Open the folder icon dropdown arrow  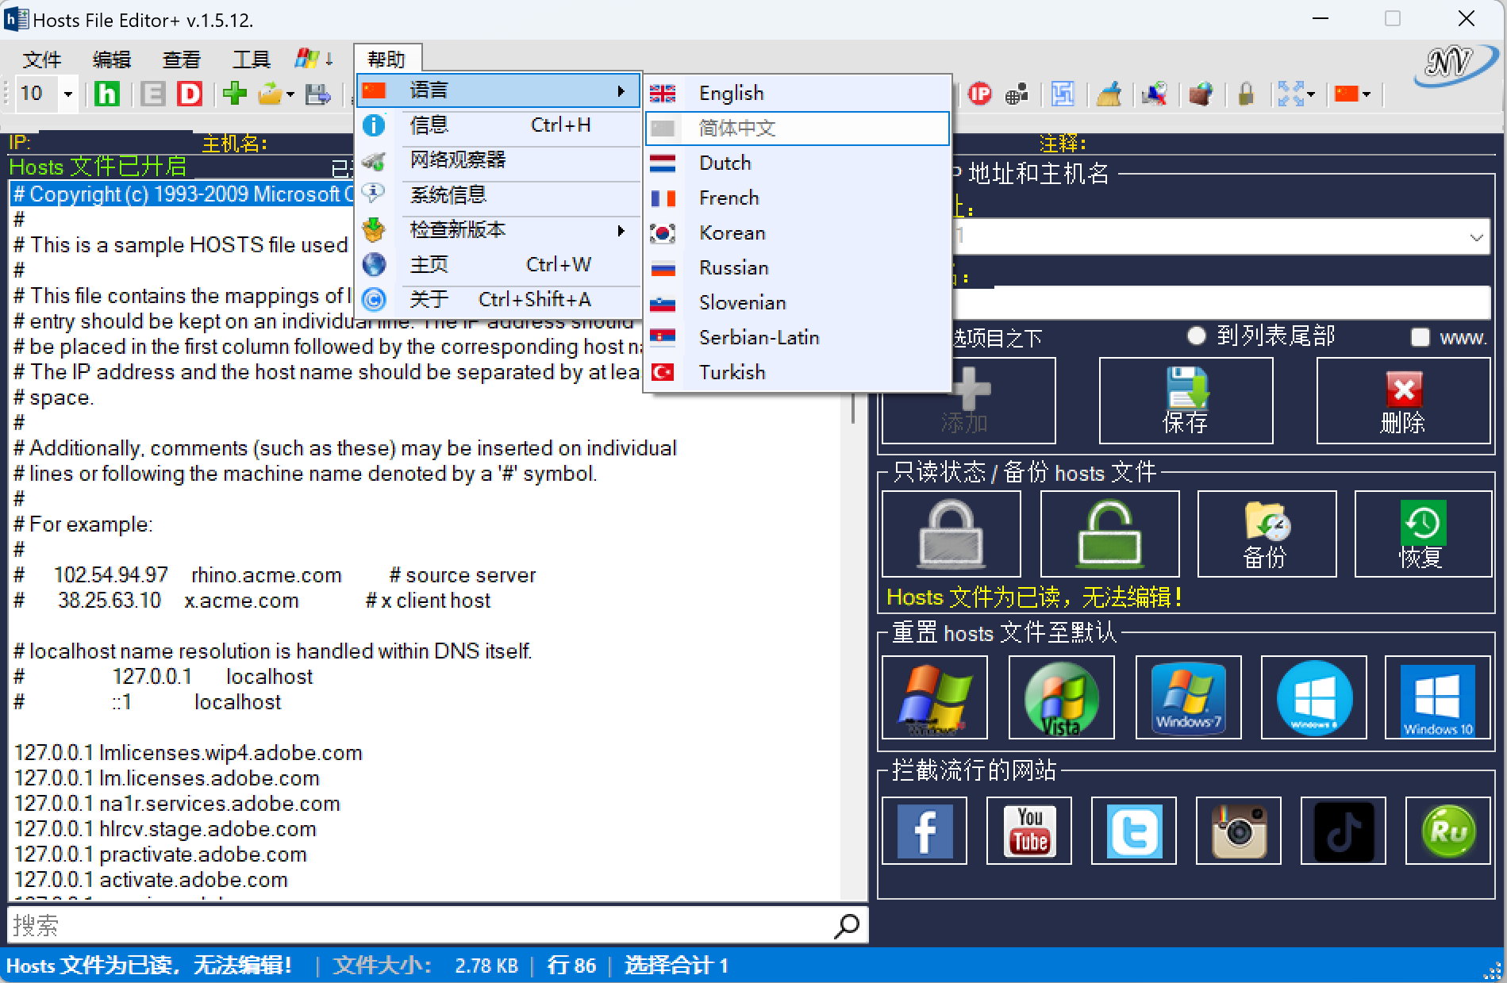(x=290, y=94)
